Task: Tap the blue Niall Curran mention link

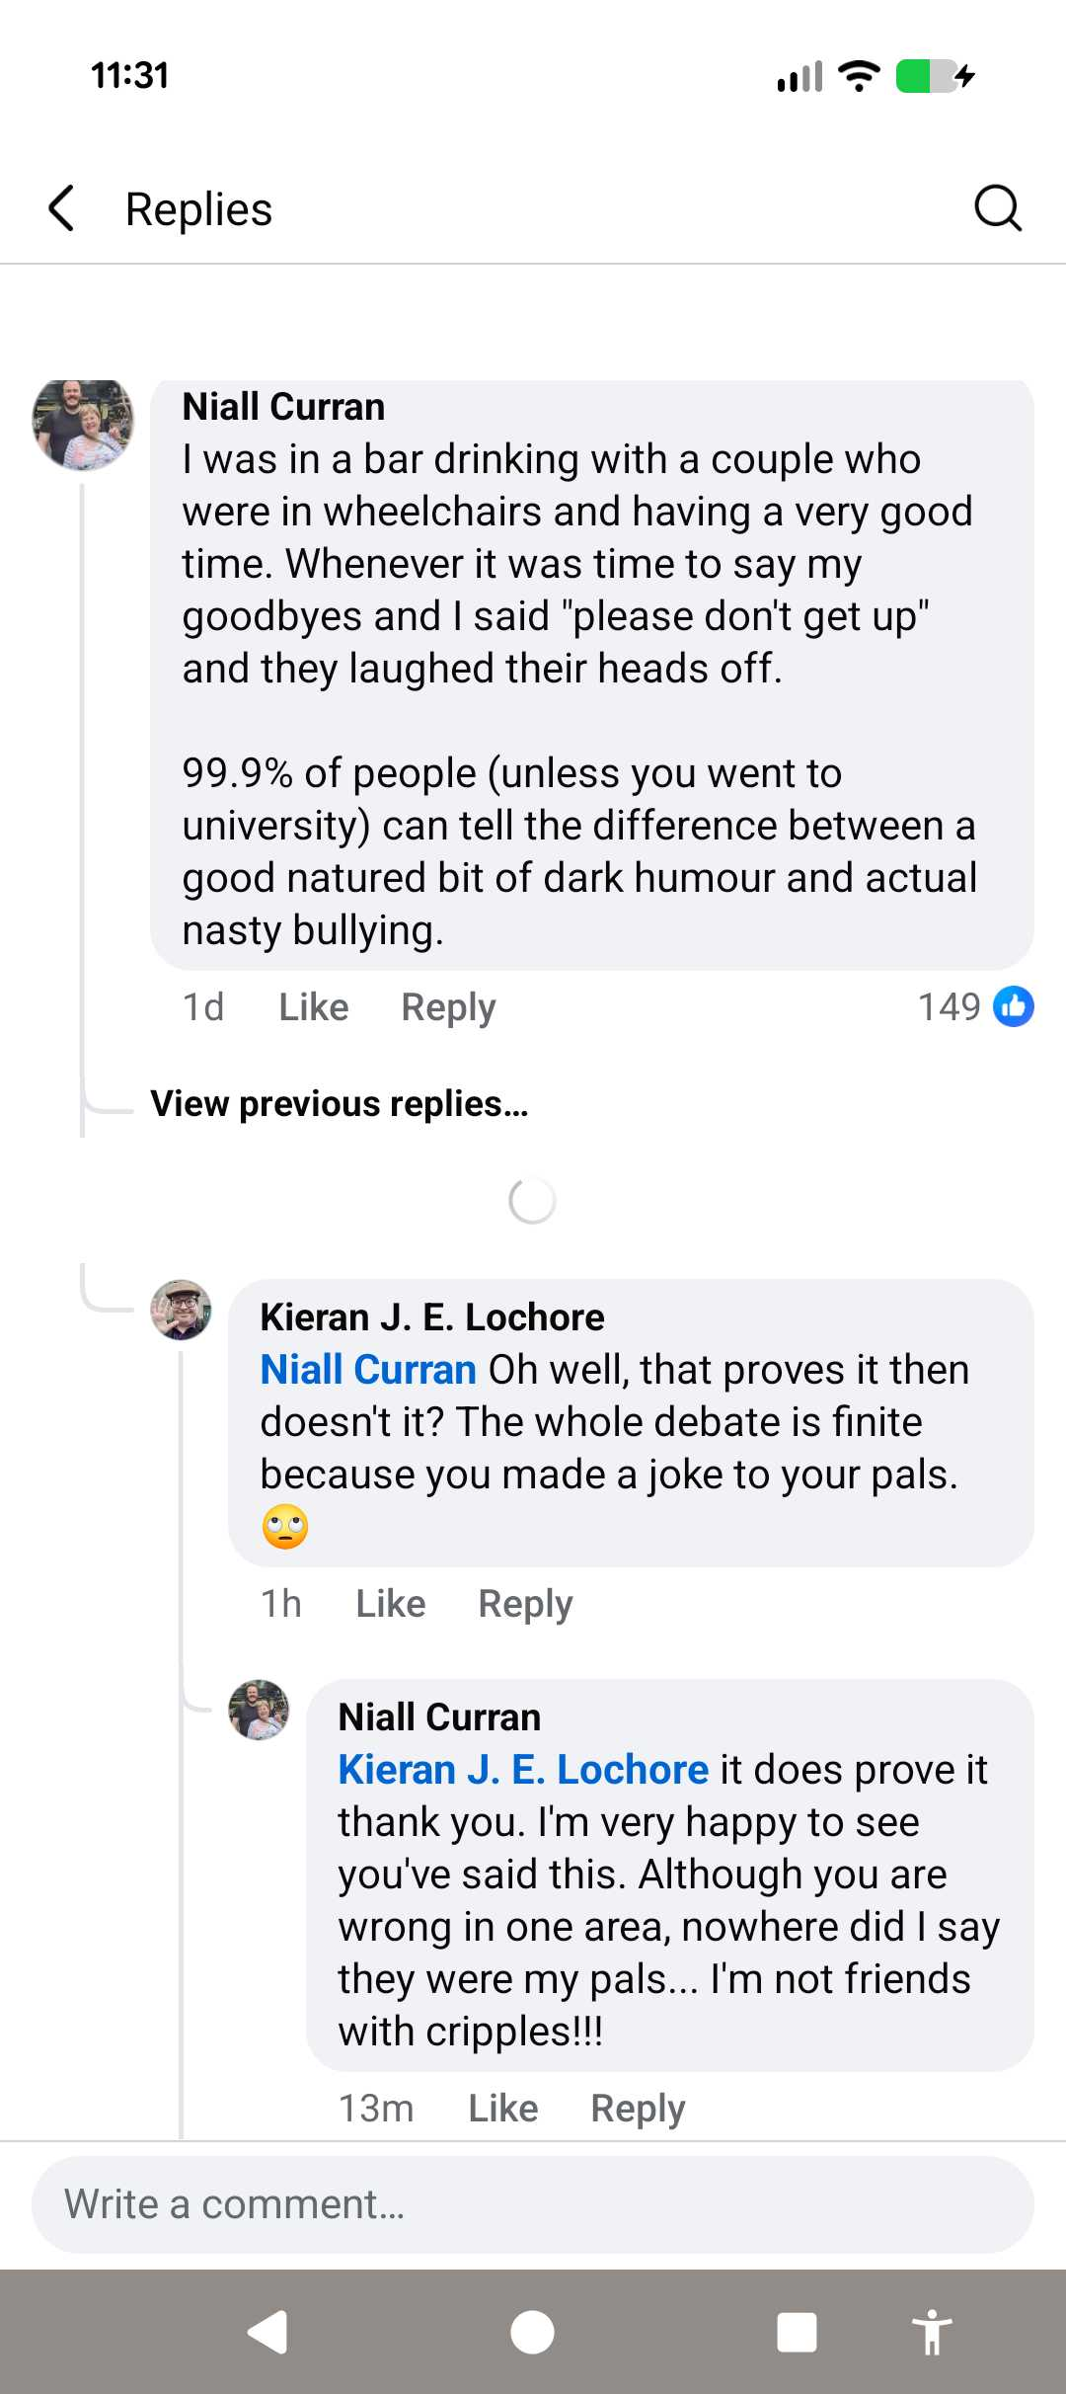Action: (368, 1370)
